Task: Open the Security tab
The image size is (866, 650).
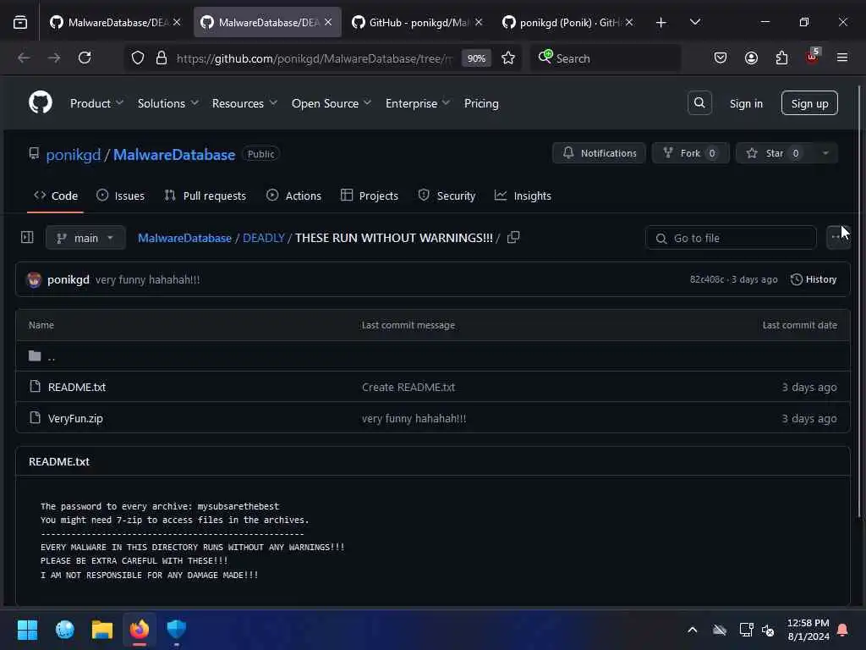Action: [447, 196]
